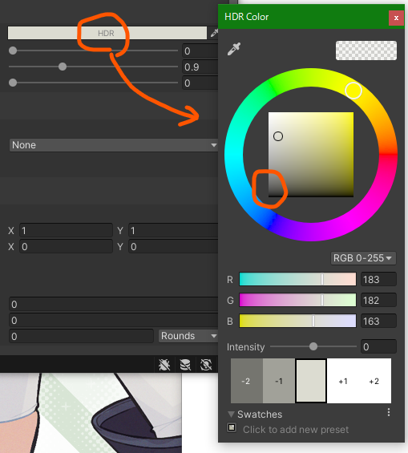Click the add new preset swatch icon
This screenshot has width=408, height=453.
point(232,427)
